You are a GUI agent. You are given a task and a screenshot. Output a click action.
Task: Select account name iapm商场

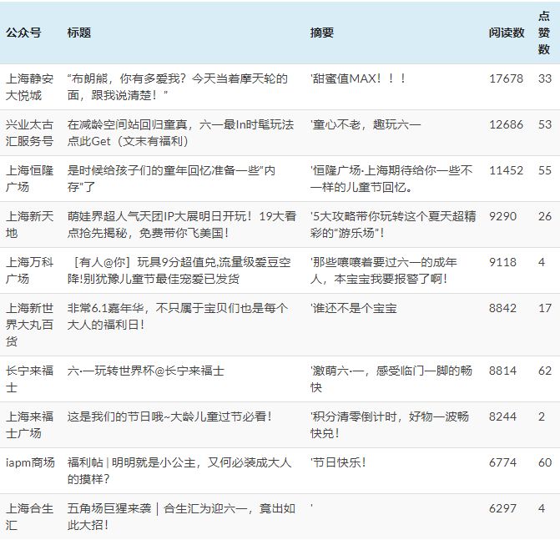coord(30,463)
